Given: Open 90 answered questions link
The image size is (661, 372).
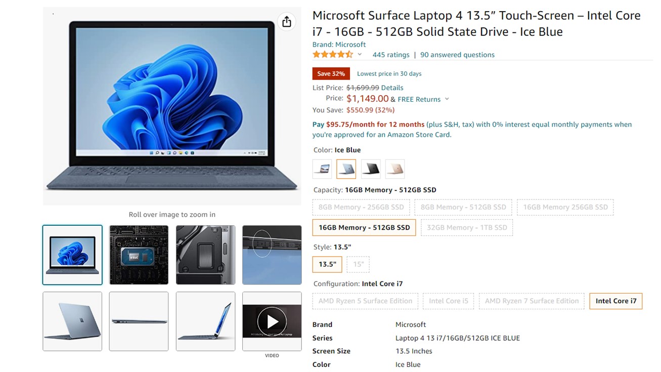Looking at the screenshot, I should (x=457, y=55).
